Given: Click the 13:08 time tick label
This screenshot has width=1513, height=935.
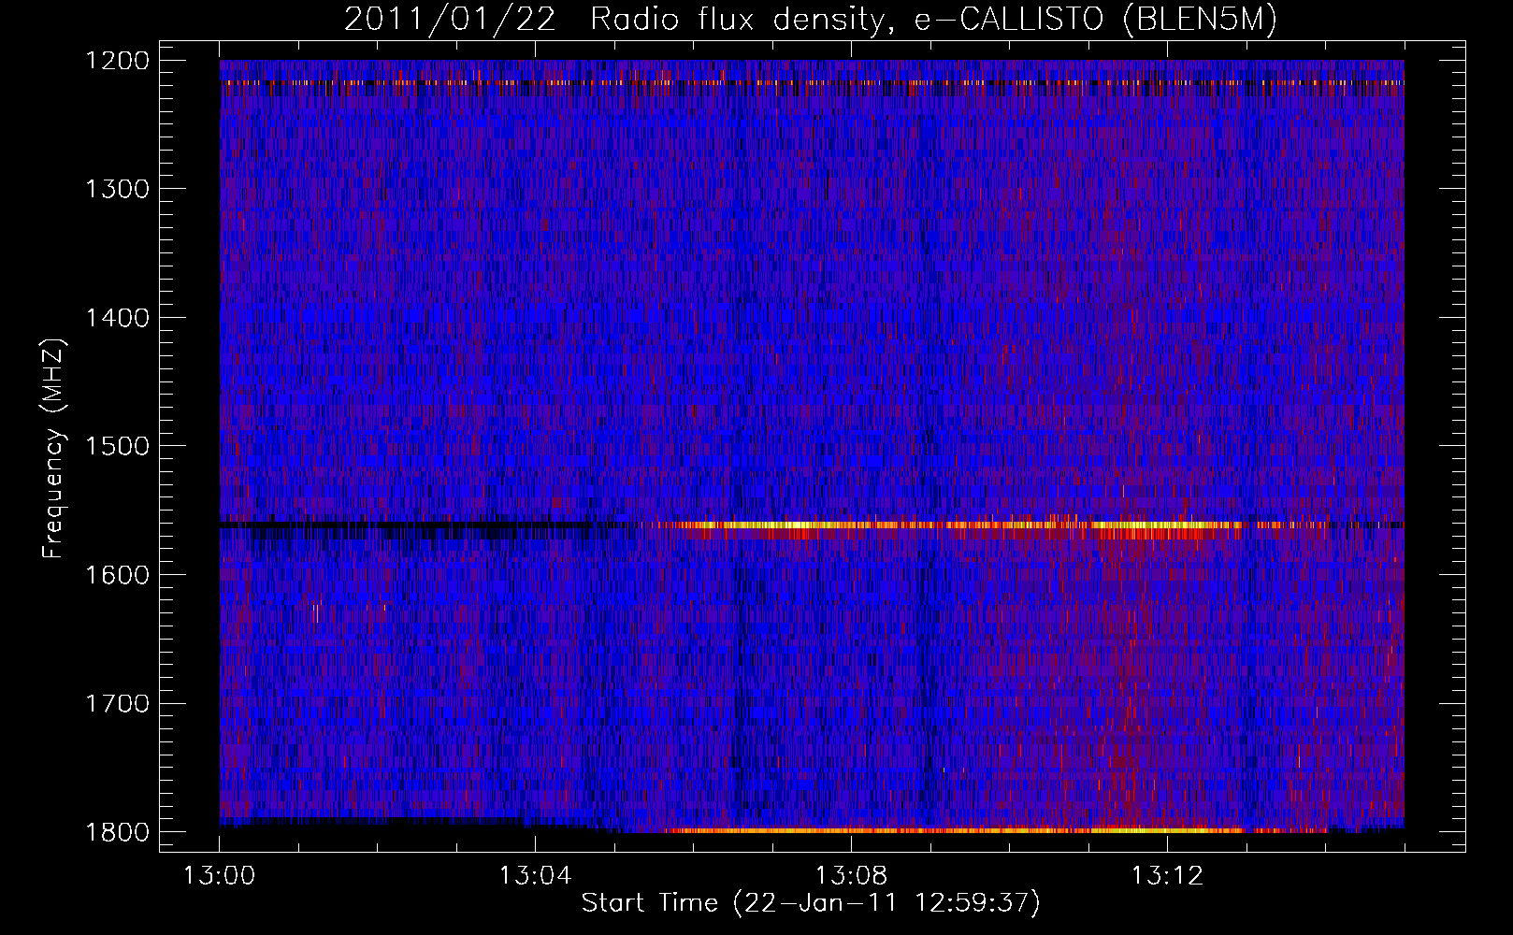Looking at the screenshot, I should (851, 876).
